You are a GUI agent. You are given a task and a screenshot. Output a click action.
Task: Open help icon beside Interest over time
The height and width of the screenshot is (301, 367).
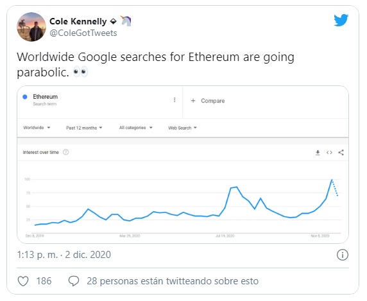[x=66, y=152]
